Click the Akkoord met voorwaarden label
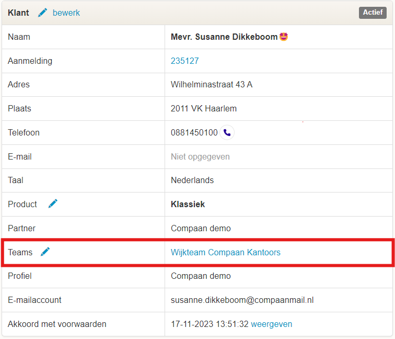Screen dimensions: 395x339 pyautogui.click(x=57, y=324)
